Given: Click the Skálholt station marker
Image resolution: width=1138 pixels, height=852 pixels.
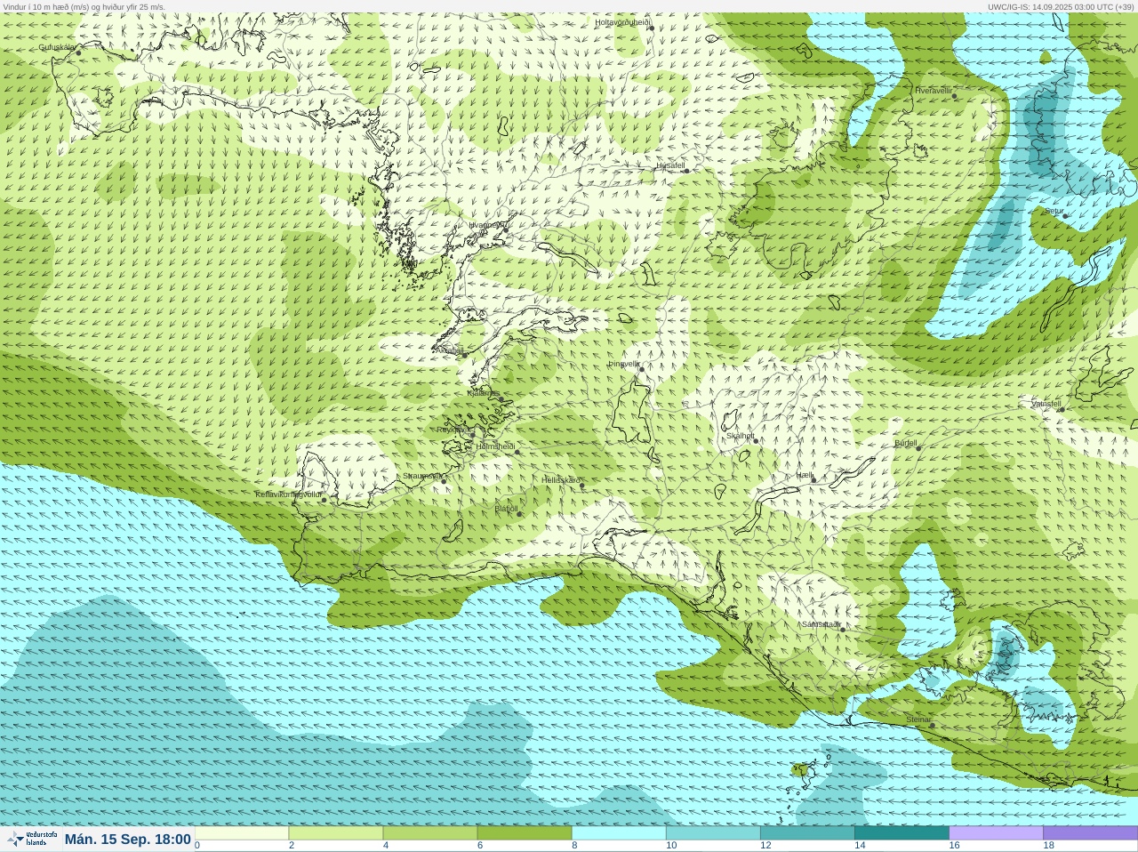Looking at the screenshot, I should click(756, 441).
